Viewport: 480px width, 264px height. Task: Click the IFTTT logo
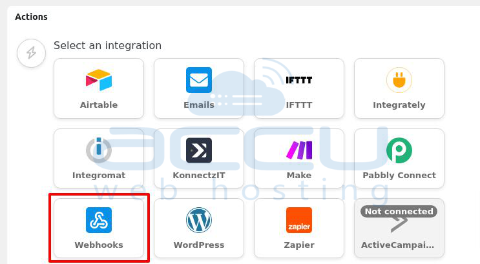click(x=298, y=80)
